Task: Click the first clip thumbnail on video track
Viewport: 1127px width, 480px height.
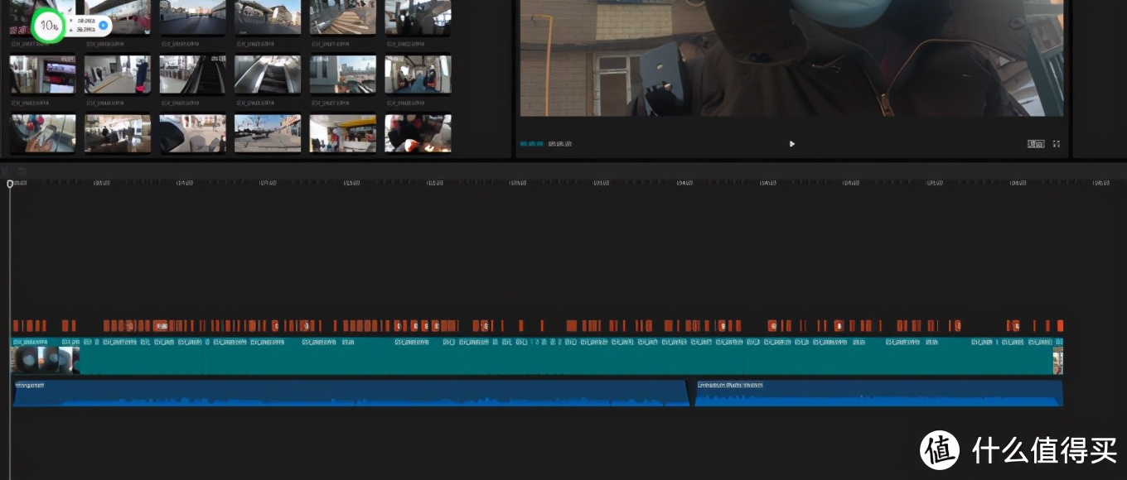Action: [45, 361]
